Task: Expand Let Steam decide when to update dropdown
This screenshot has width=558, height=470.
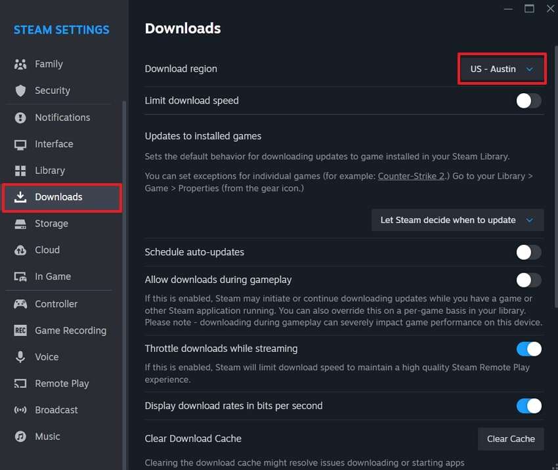Action: [458, 221]
